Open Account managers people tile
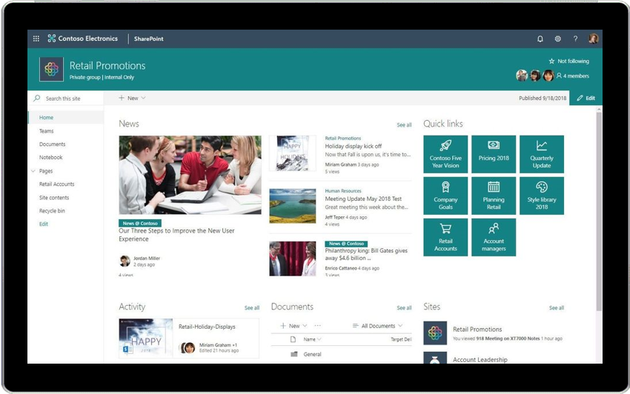 point(494,238)
